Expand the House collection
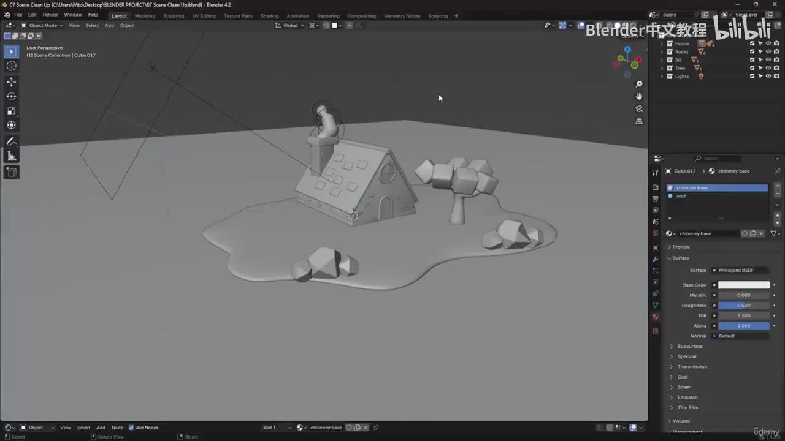This screenshot has width=785, height=441. click(x=662, y=43)
